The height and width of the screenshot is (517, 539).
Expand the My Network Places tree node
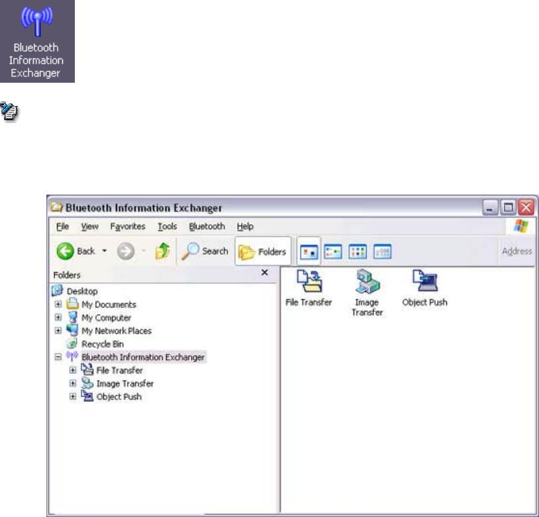[58, 331]
